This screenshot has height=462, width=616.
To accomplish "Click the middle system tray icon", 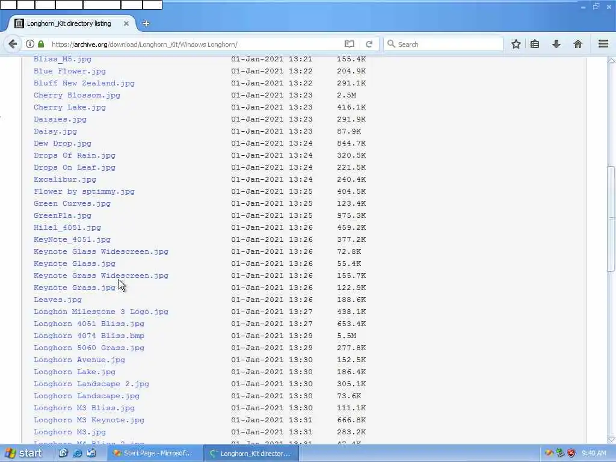I will click(x=560, y=453).
